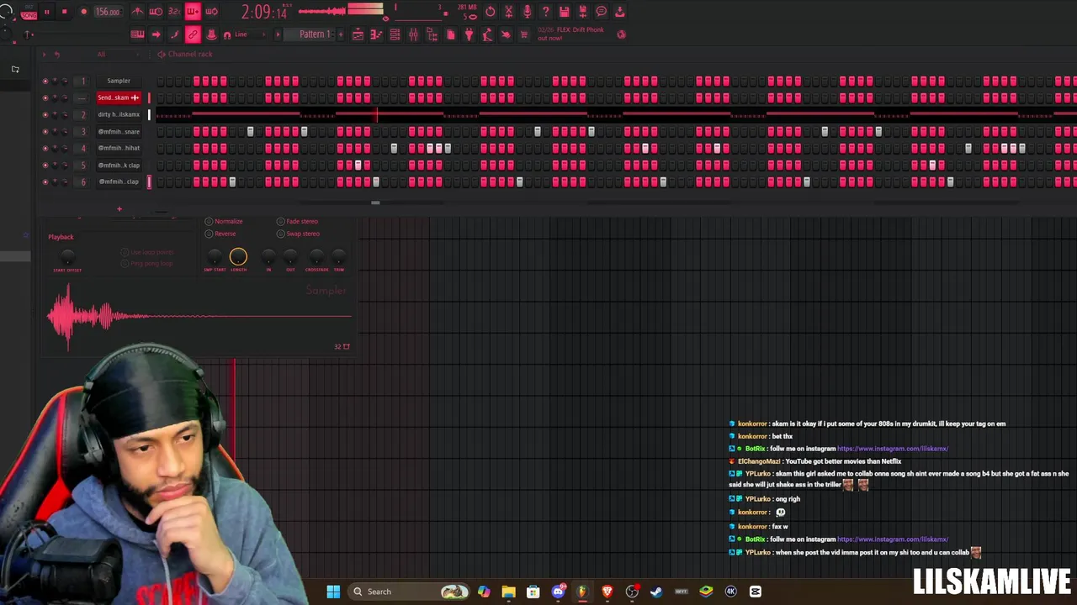Select the Send..skam channel button
1077x605 pixels.
(x=119, y=97)
